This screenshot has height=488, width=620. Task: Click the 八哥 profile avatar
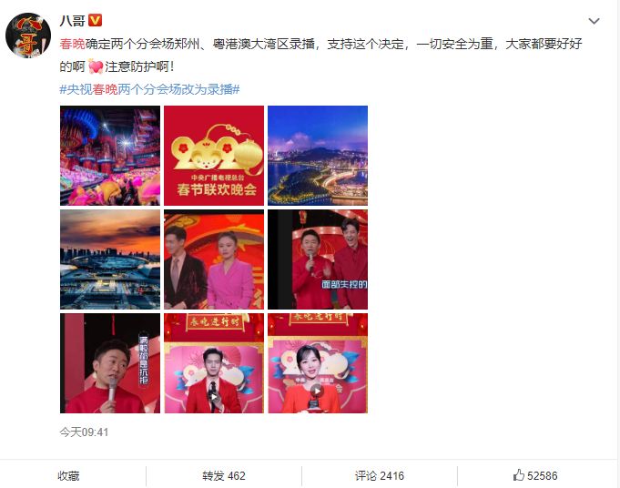click(x=28, y=36)
